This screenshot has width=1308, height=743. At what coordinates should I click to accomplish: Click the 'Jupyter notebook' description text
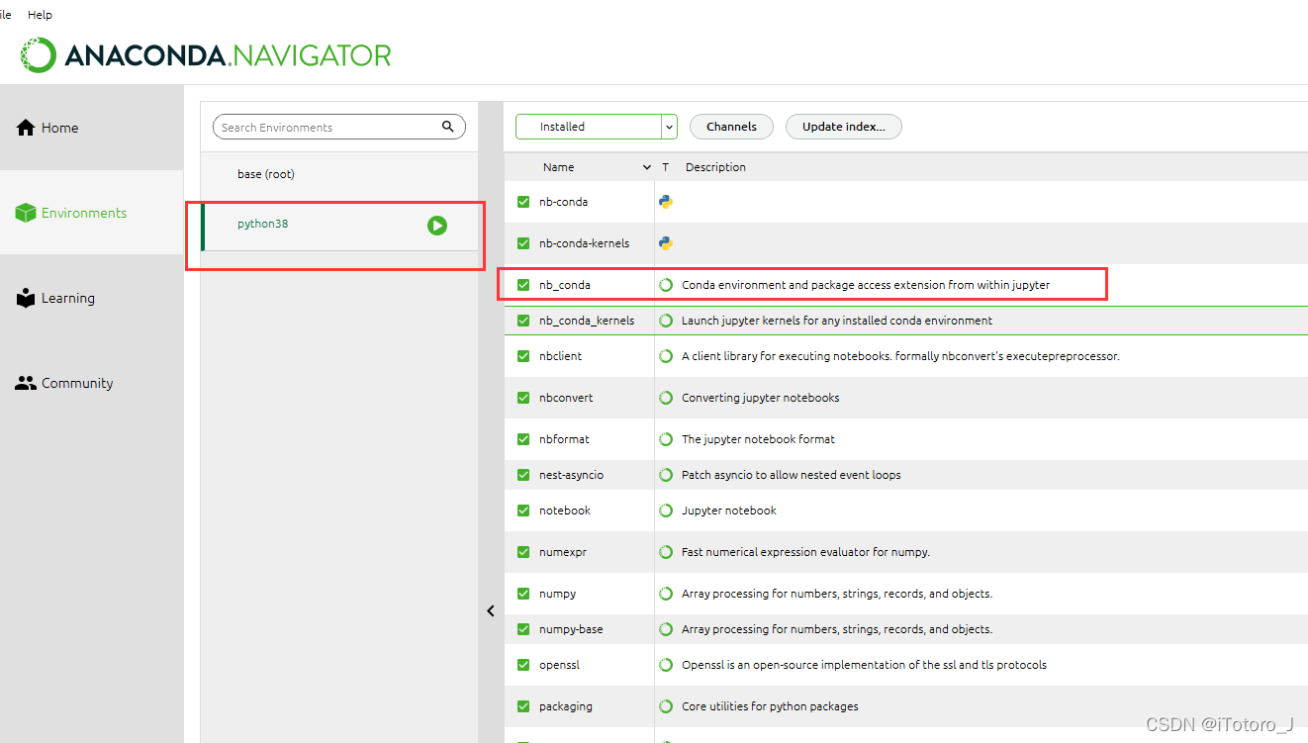[x=729, y=511]
